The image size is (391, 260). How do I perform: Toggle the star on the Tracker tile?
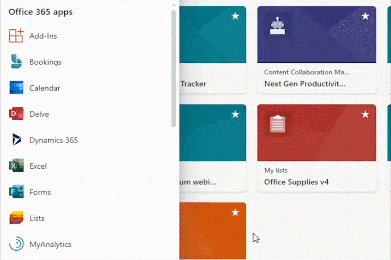point(235,16)
